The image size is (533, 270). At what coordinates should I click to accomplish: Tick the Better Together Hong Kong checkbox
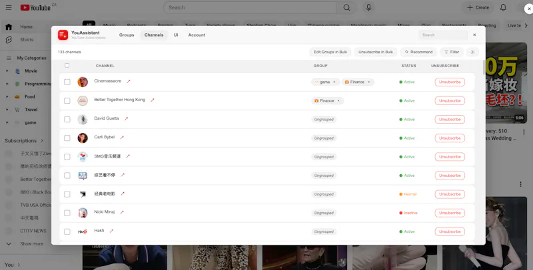click(67, 100)
